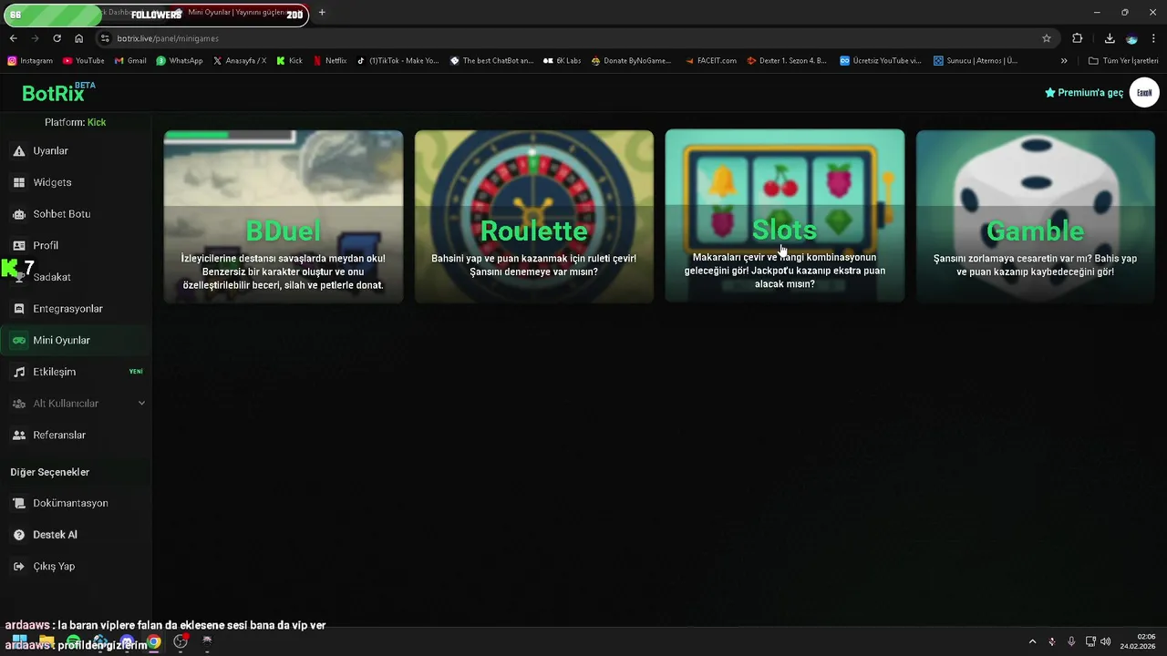Expand the Alt Kullanıcılar chevron
The image size is (1167, 656).
[x=141, y=404]
